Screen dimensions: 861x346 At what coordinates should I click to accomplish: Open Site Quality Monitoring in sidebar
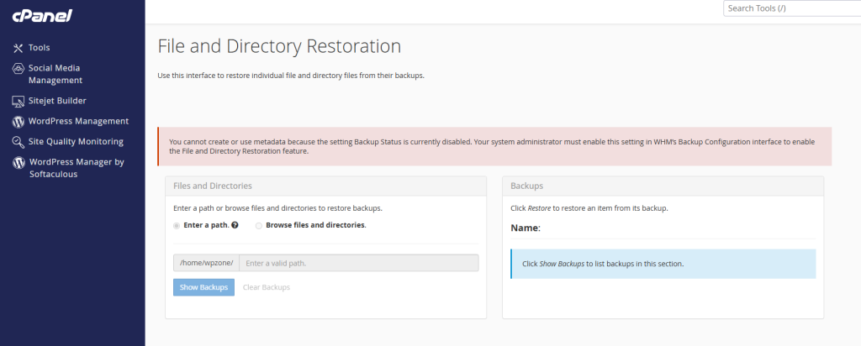(76, 141)
